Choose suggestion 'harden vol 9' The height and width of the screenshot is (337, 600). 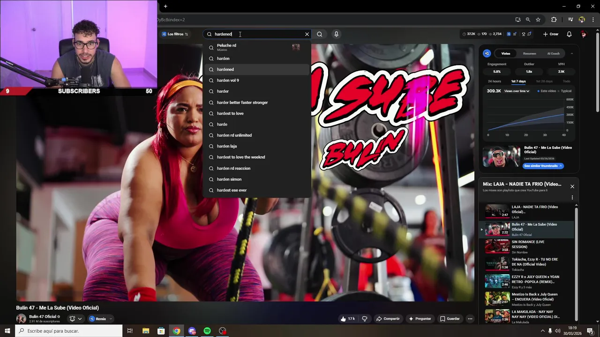[257, 81]
